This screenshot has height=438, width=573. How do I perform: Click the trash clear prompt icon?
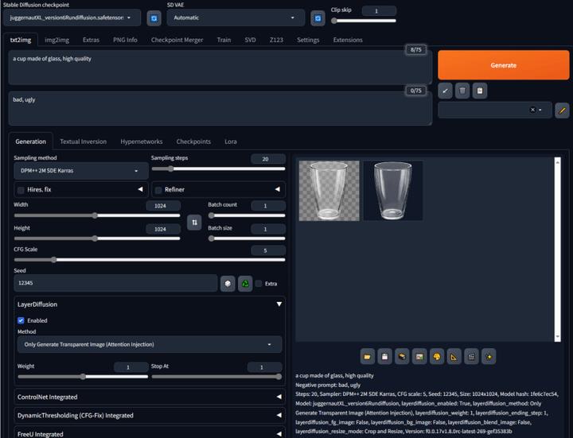click(x=462, y=91)
